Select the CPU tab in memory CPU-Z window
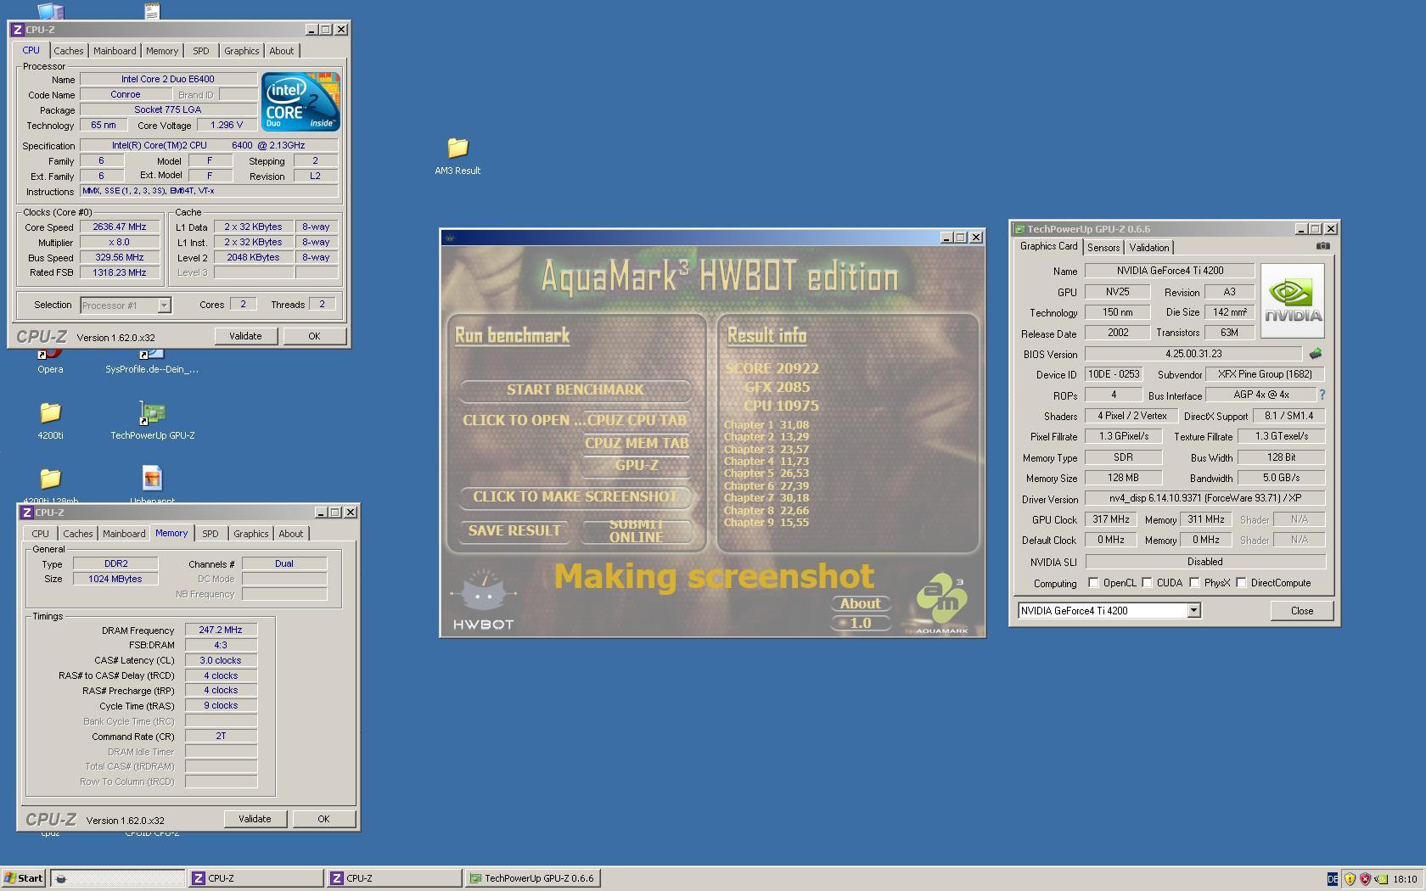 click(x=40, y=534)
